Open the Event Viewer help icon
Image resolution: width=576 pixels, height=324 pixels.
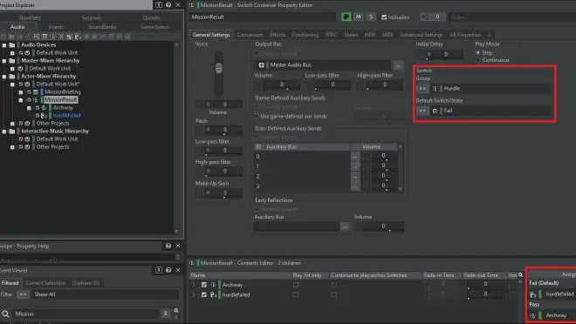click(168, 270)
